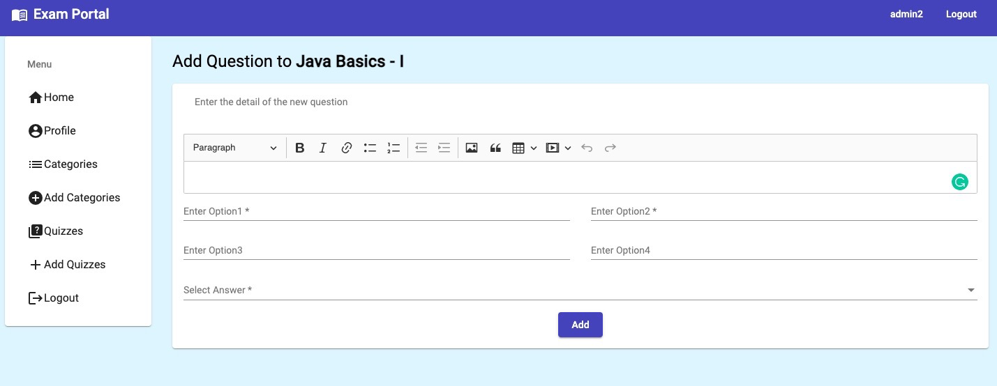Image resolution: width=997 pixels, height=386 pixels.
Task: Click the admin2 username in top bar
Action: (906, 14)
